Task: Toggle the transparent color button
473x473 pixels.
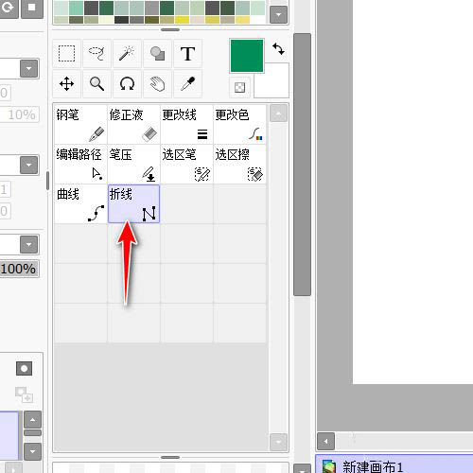Action: pos(240,87)
